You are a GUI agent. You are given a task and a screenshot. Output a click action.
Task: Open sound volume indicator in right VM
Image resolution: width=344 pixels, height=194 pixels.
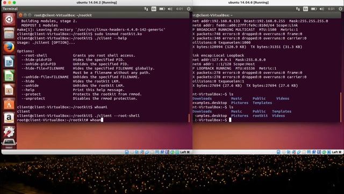pos(322,9)
